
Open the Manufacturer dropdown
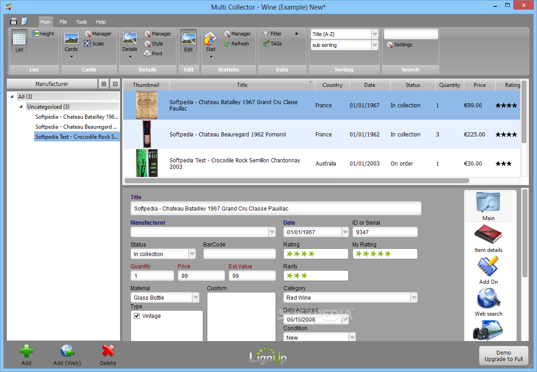(x=272, y=232)
